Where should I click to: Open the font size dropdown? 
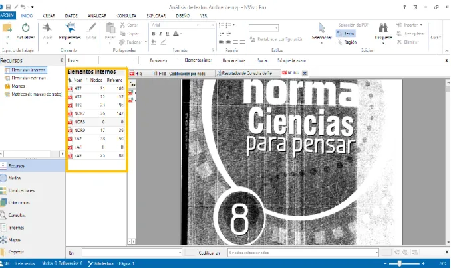[213, 25]
